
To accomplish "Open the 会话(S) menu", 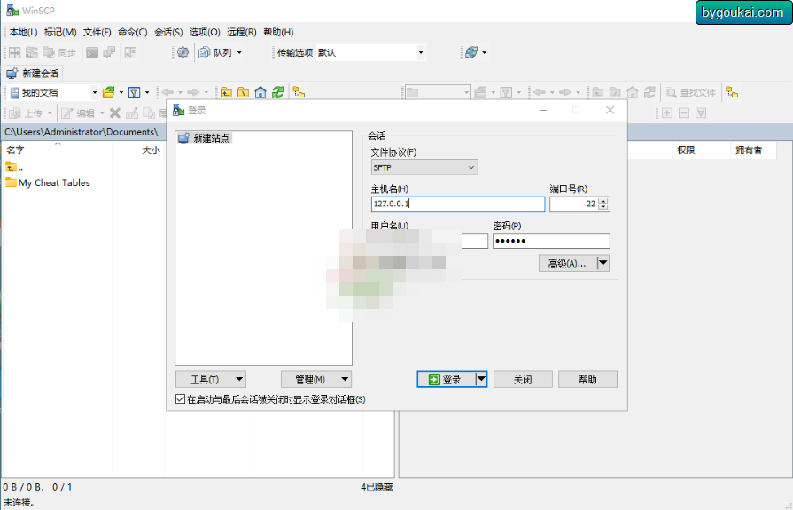I will [168, 32].
